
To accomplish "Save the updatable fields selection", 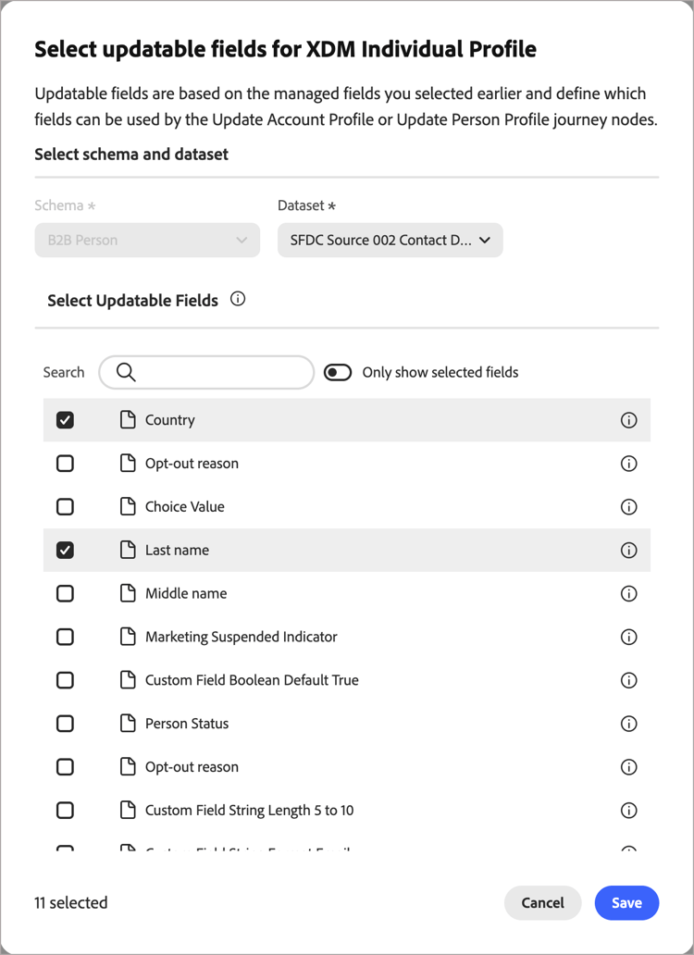I will tap(626, 902).
